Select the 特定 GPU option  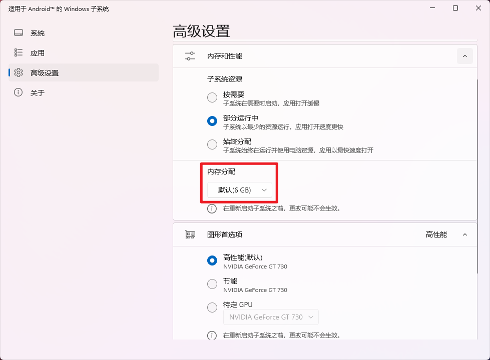click(212, 307)
